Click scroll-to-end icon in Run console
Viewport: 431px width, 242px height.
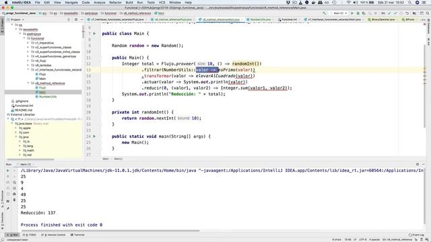coord(14,188)
